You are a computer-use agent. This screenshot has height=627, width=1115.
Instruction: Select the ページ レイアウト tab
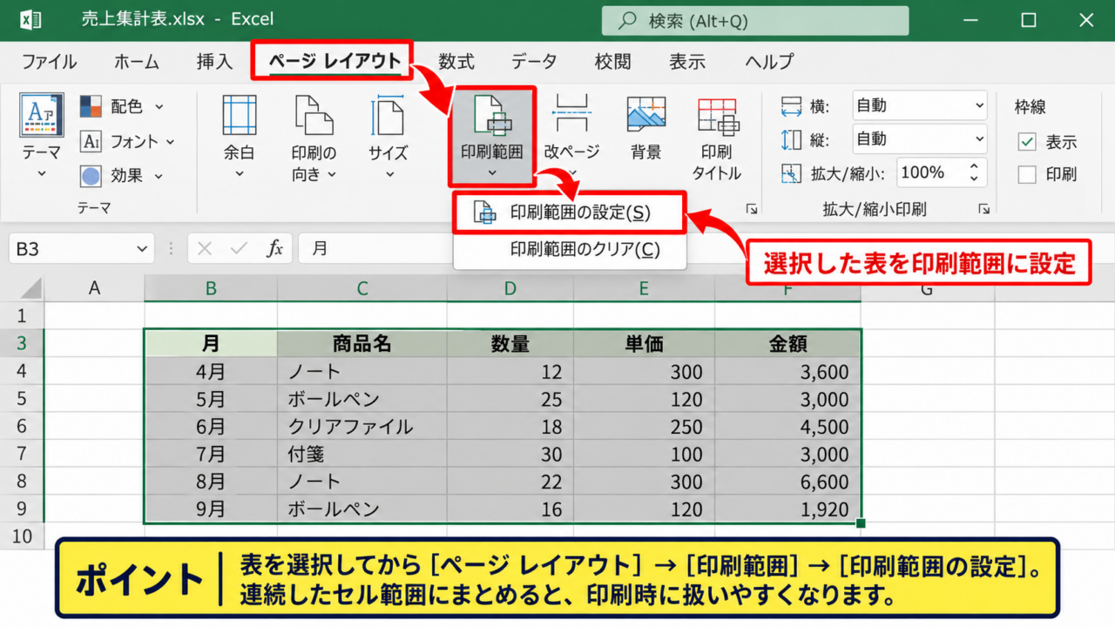click(334, 62)
